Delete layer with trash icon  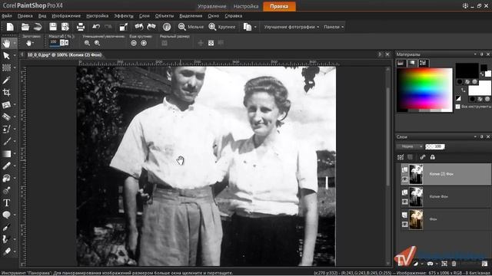click(x=454, y=264)
